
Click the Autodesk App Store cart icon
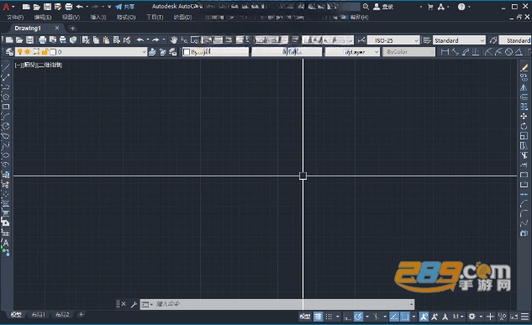430,7
